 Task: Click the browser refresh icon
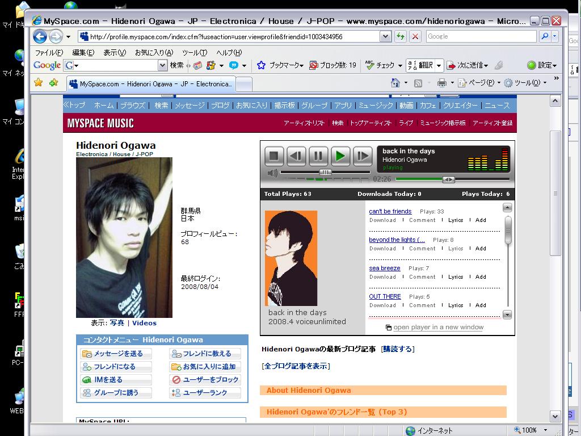[x=401, y=36]
